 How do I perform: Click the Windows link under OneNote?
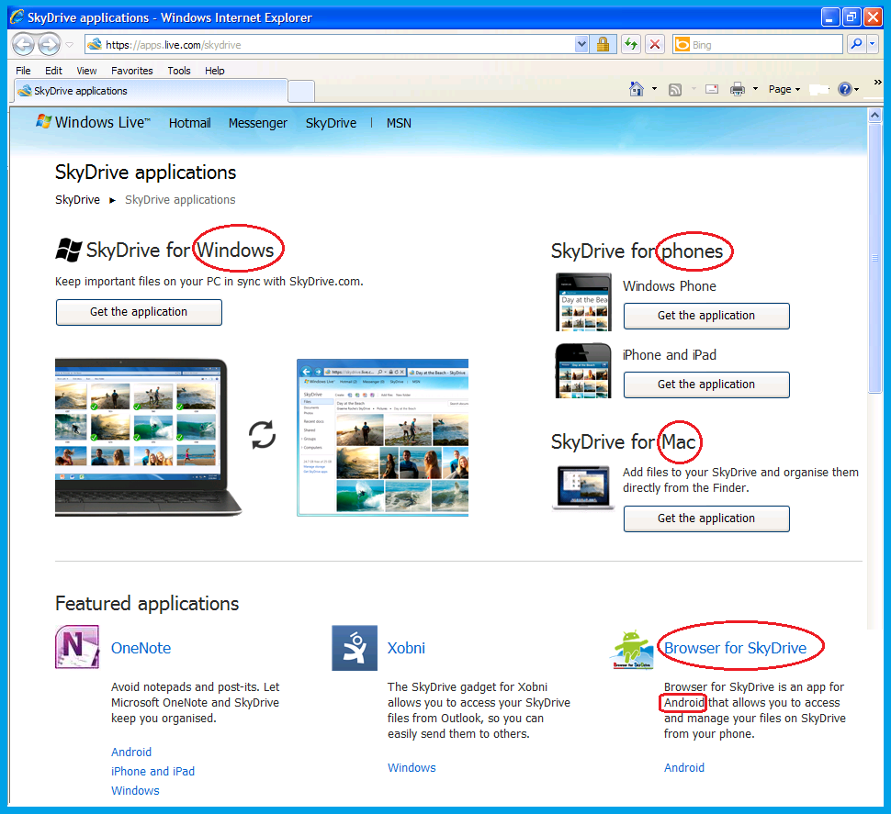[x=135, y=791]
